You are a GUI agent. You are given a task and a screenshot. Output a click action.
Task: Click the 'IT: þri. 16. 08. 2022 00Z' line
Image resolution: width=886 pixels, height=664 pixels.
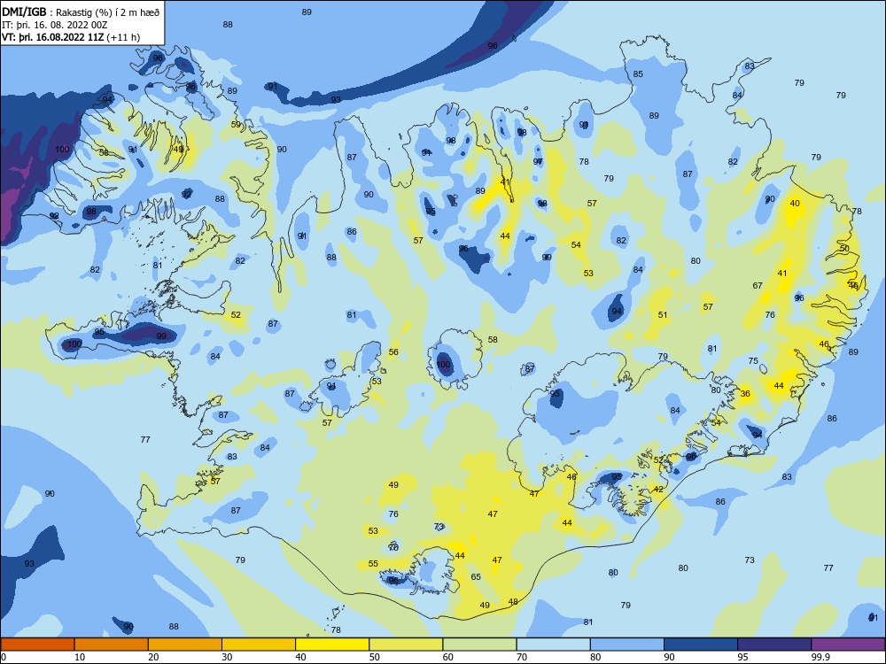pyautogui.click(x=54, y=25)
